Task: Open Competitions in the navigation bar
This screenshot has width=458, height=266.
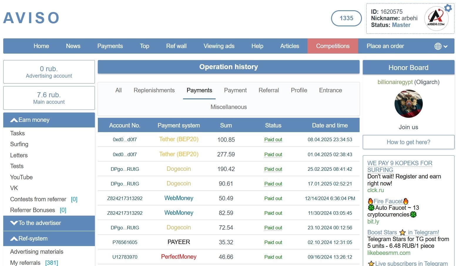Action: click(x=333, y=46)
